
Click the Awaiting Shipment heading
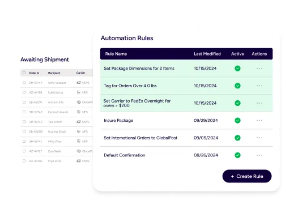tap(45, 59)
